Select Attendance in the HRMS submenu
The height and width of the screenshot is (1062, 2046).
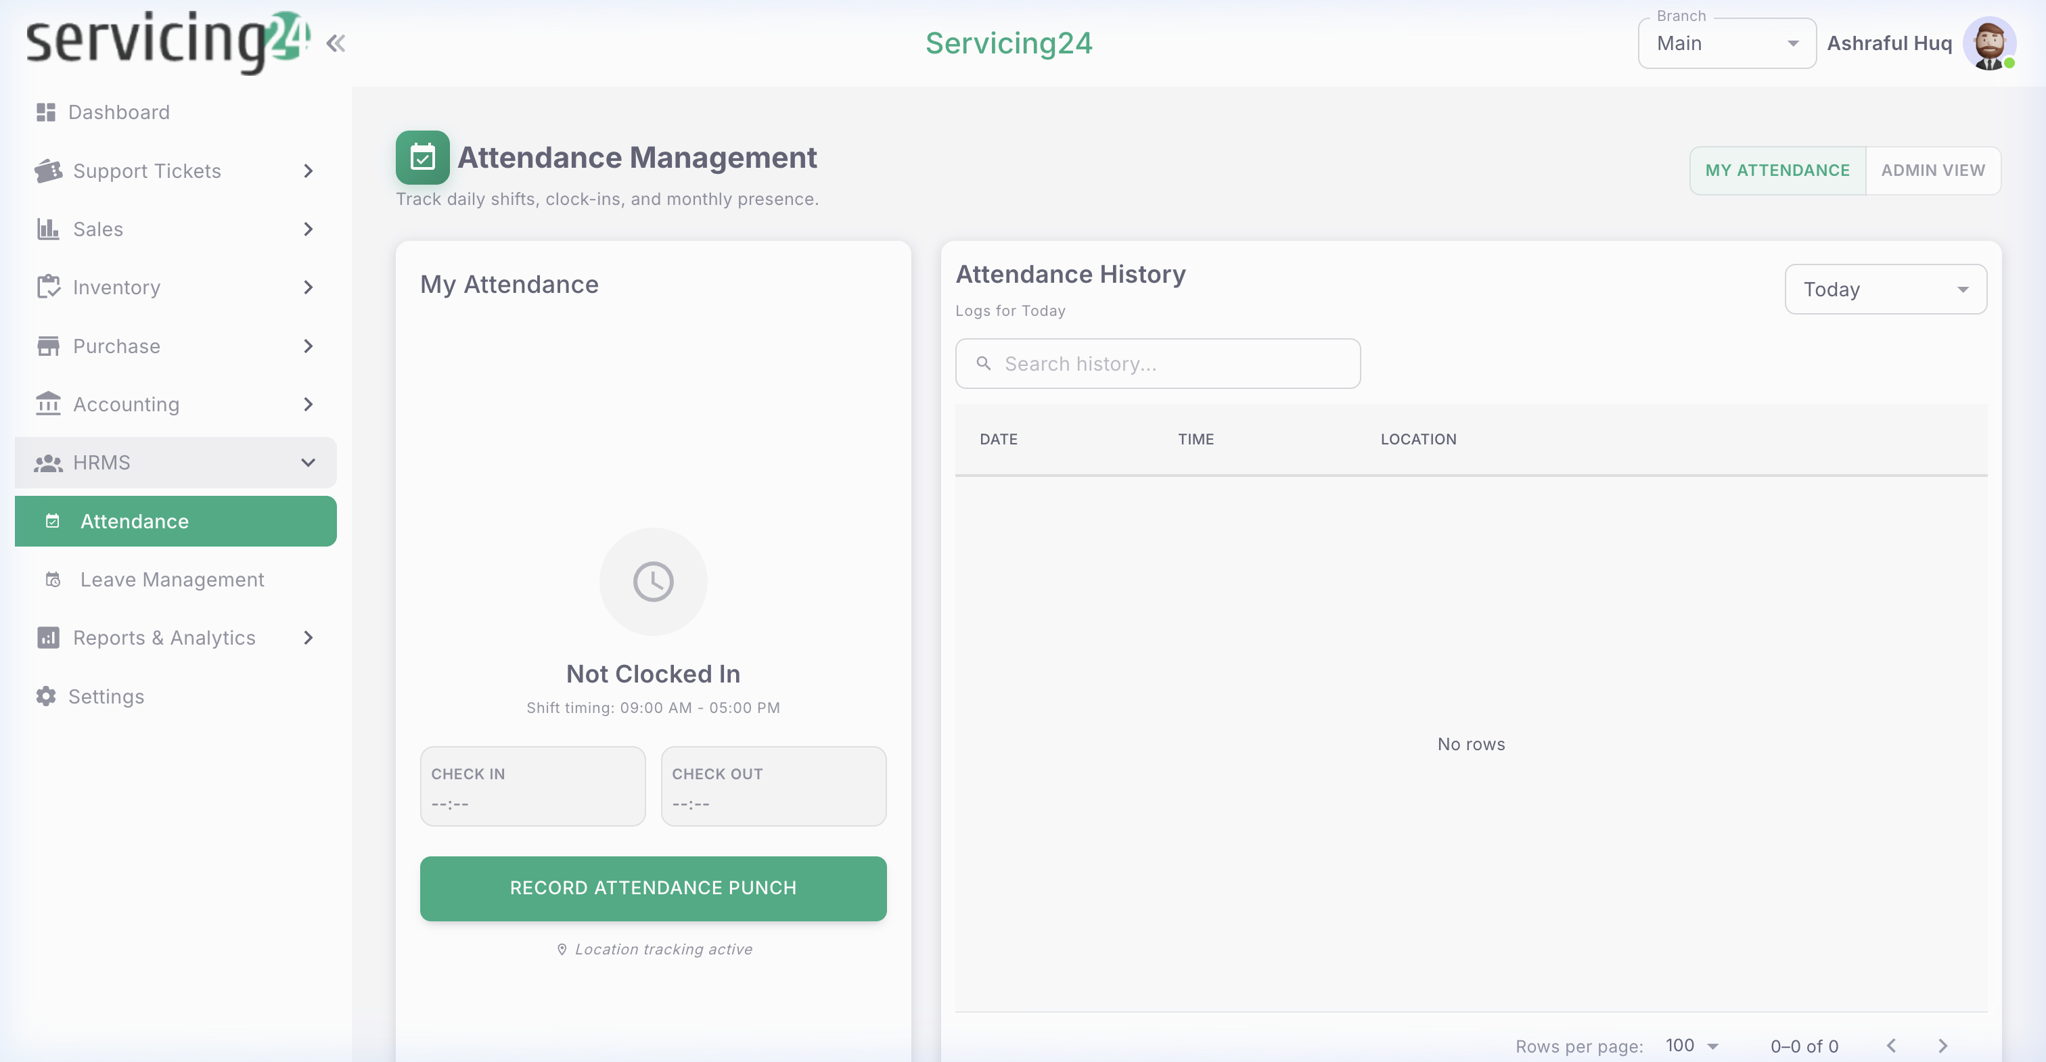(175, 521)
